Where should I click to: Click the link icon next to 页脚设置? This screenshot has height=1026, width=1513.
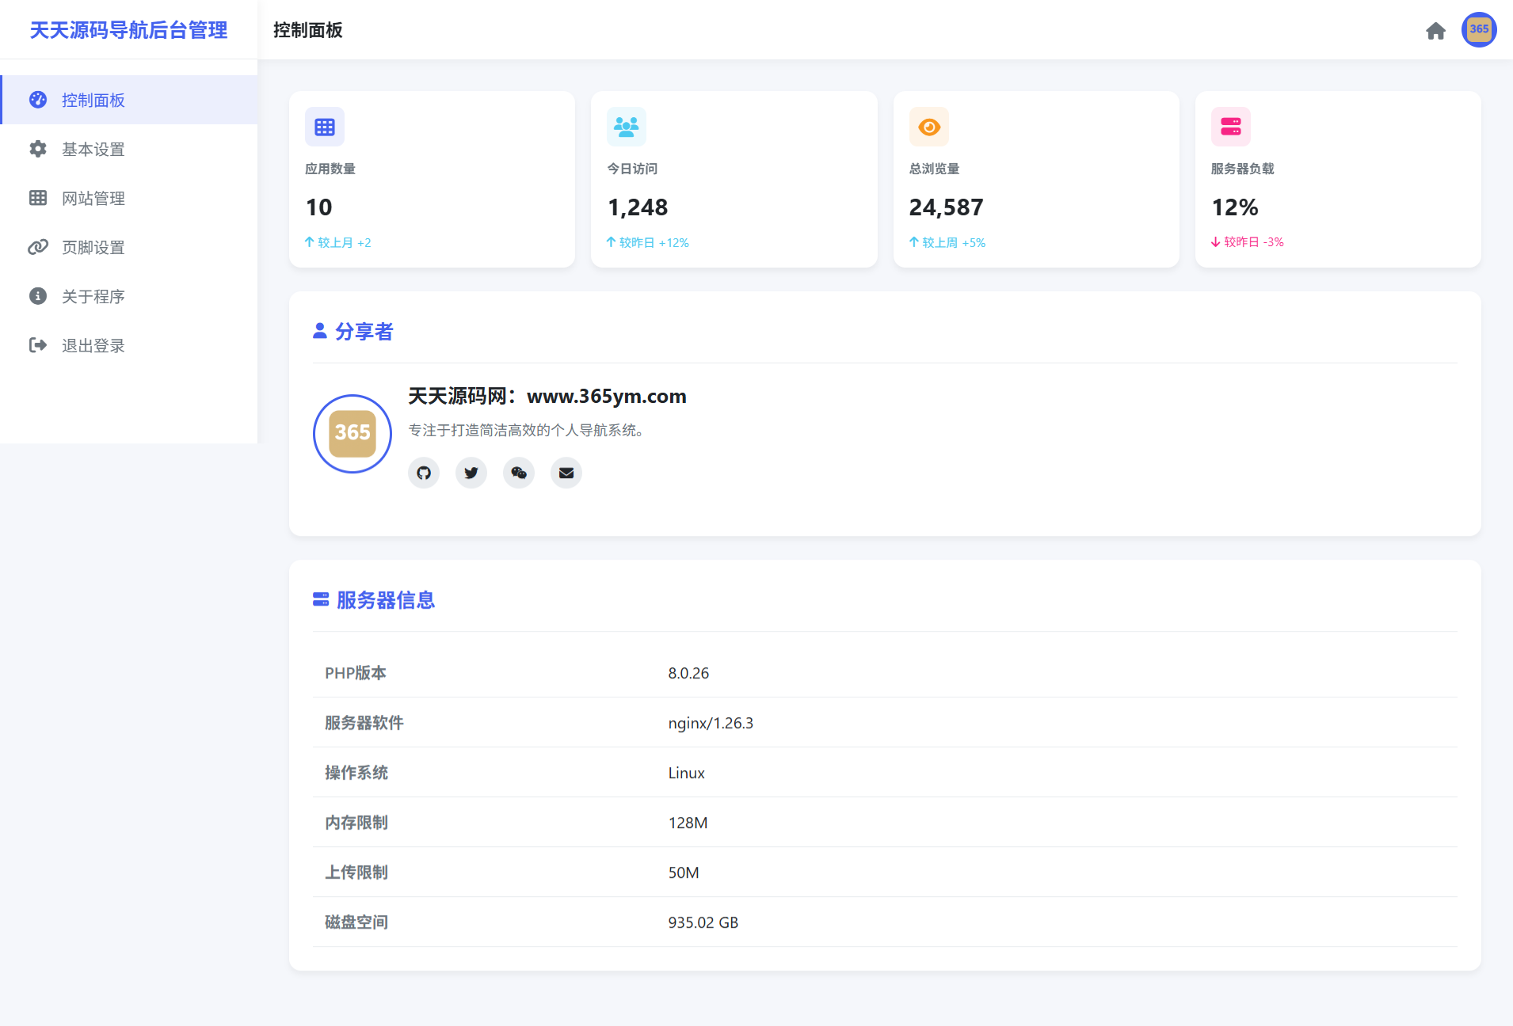[x=38, y=247]
